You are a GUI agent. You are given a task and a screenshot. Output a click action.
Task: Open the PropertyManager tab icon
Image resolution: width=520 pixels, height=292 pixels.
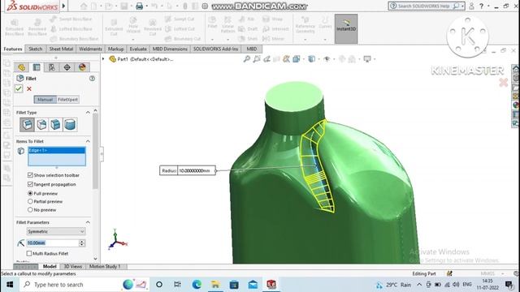tap(37, 67)
